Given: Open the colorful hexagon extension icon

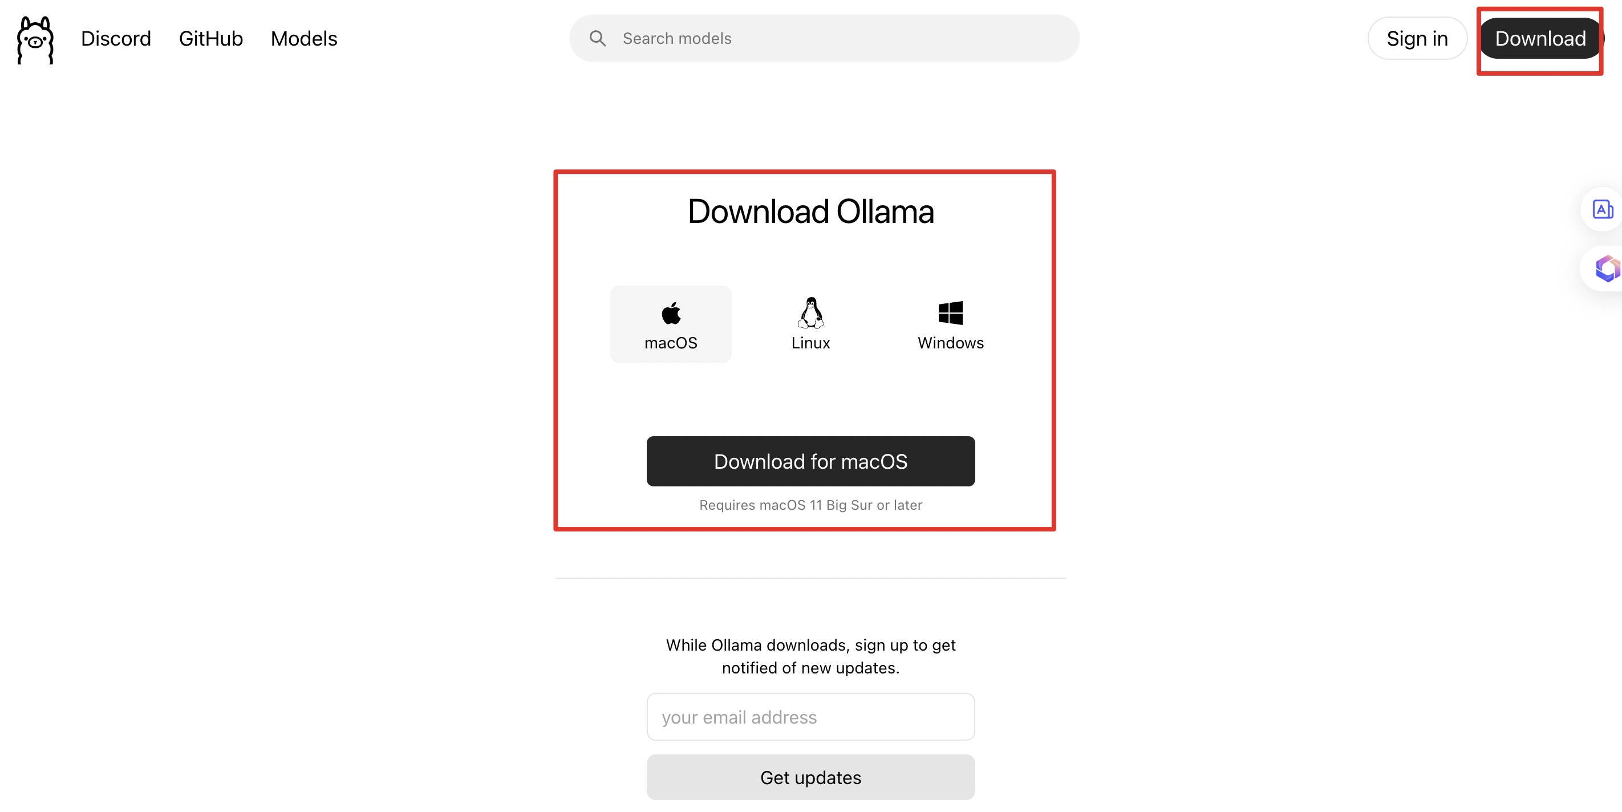Looking at the screenshot, I should click(x=1607, y=269).
